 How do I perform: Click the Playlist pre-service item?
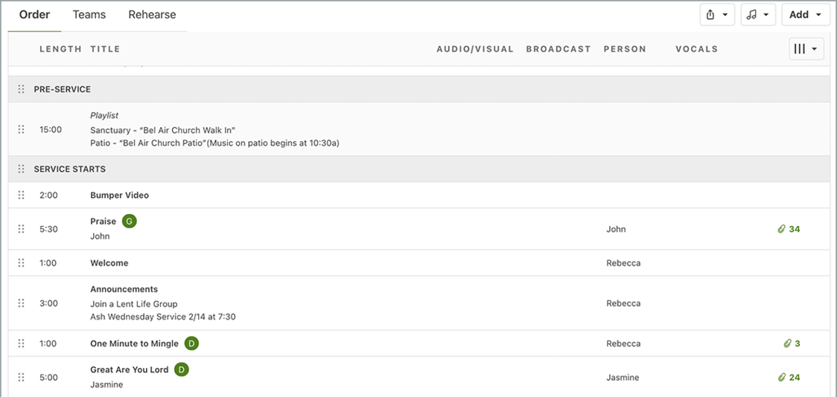pyautogui.click(x=104, y=116)
